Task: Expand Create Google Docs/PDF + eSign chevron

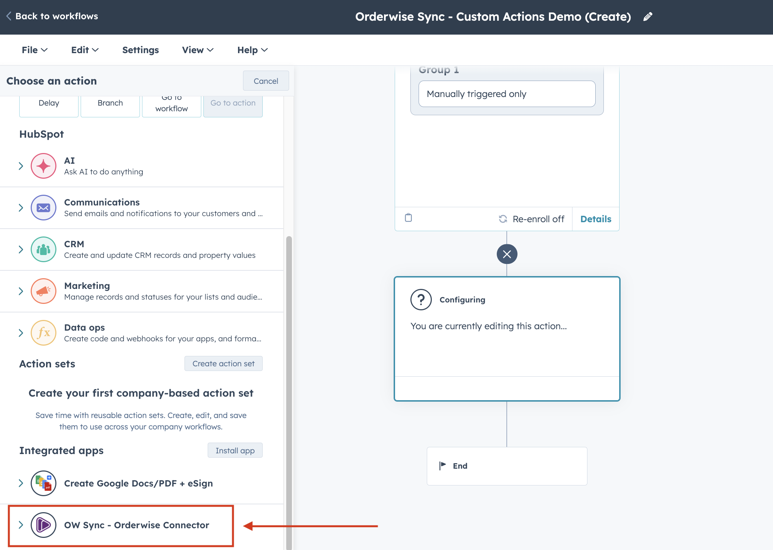Action: (21, 483)
